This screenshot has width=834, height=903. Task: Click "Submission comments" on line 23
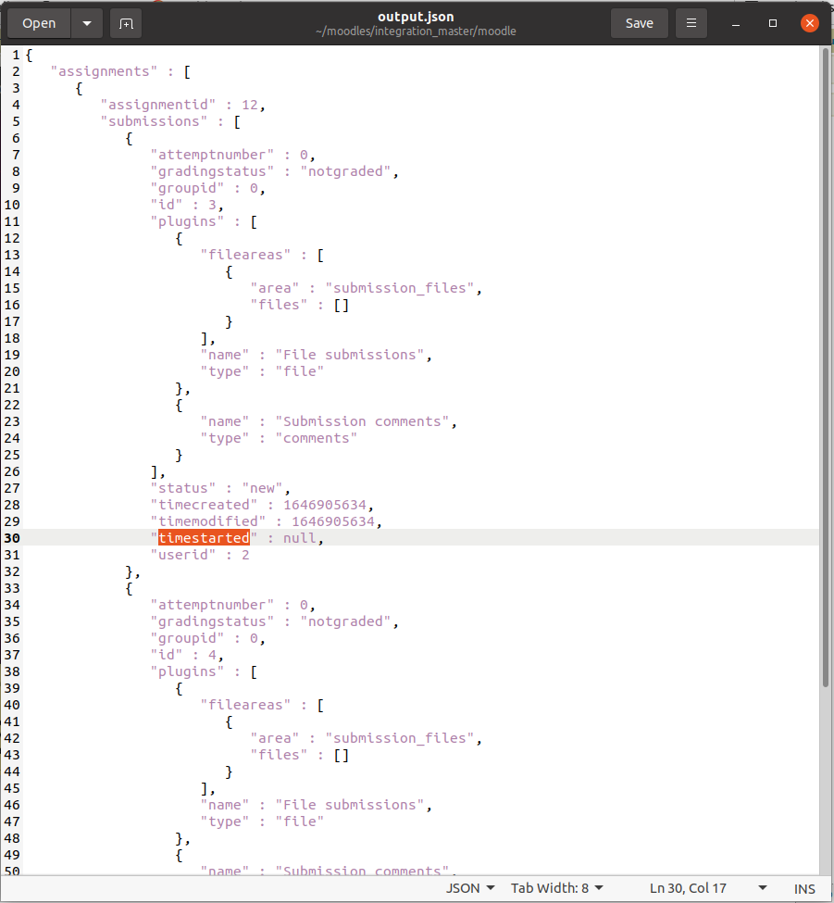point(362,422)
